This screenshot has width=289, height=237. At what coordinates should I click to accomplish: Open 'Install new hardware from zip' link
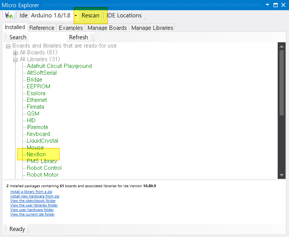coord(35,196)
